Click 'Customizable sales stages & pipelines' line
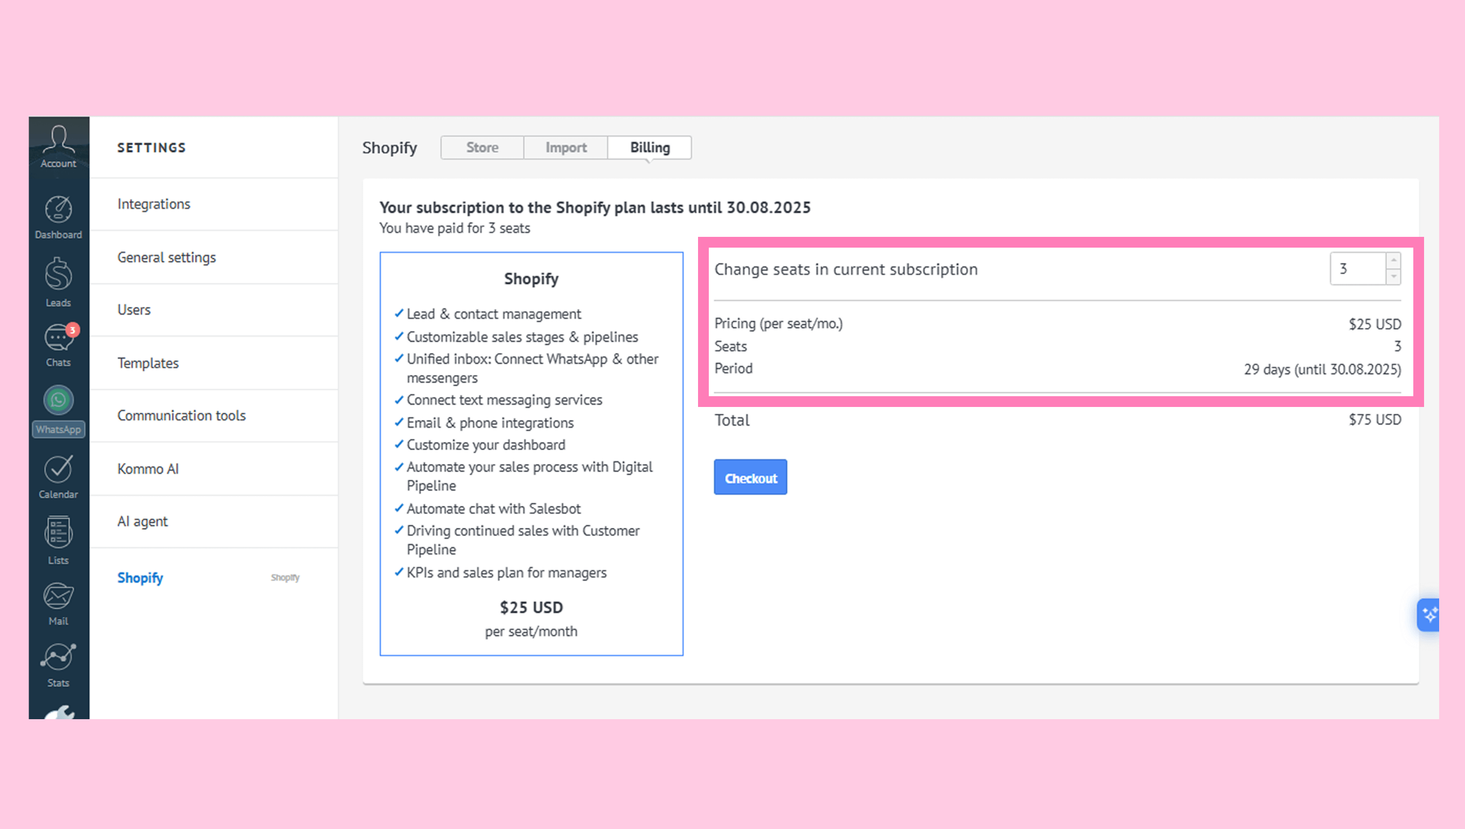 pos(522,337)
